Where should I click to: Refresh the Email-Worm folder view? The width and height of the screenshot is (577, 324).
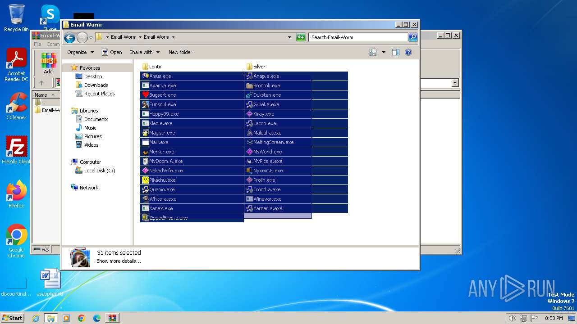[301, 37]
